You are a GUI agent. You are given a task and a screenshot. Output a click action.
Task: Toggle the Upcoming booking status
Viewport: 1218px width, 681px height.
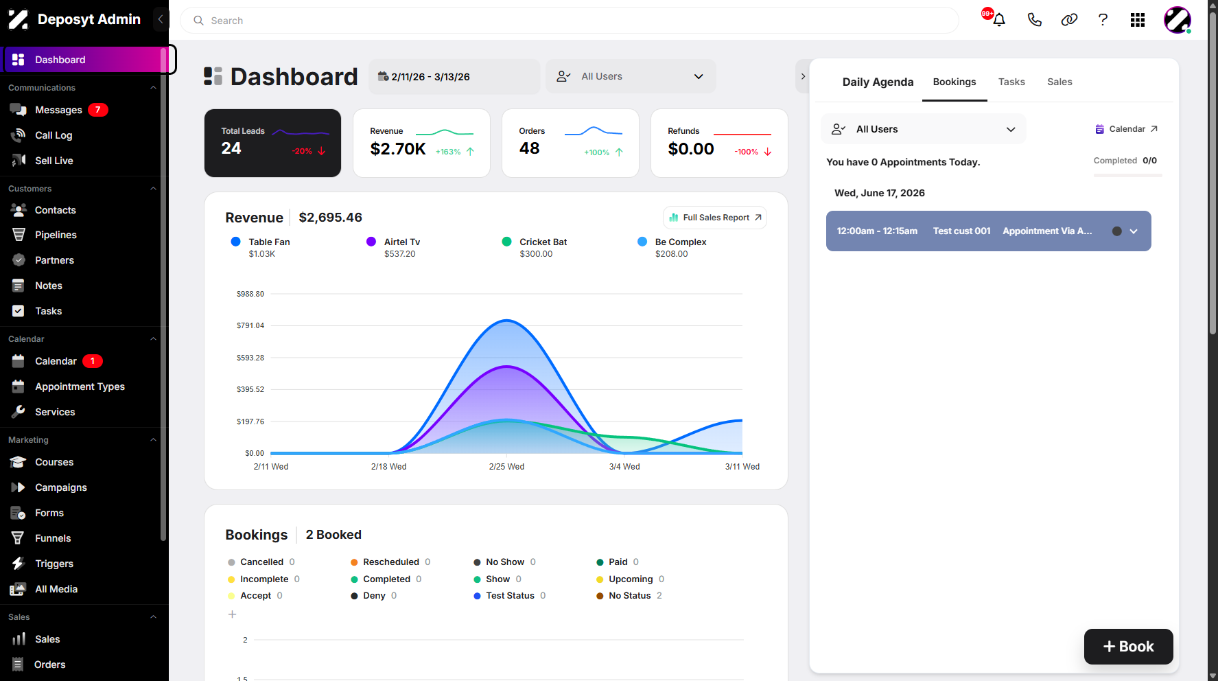pos(631,579)
